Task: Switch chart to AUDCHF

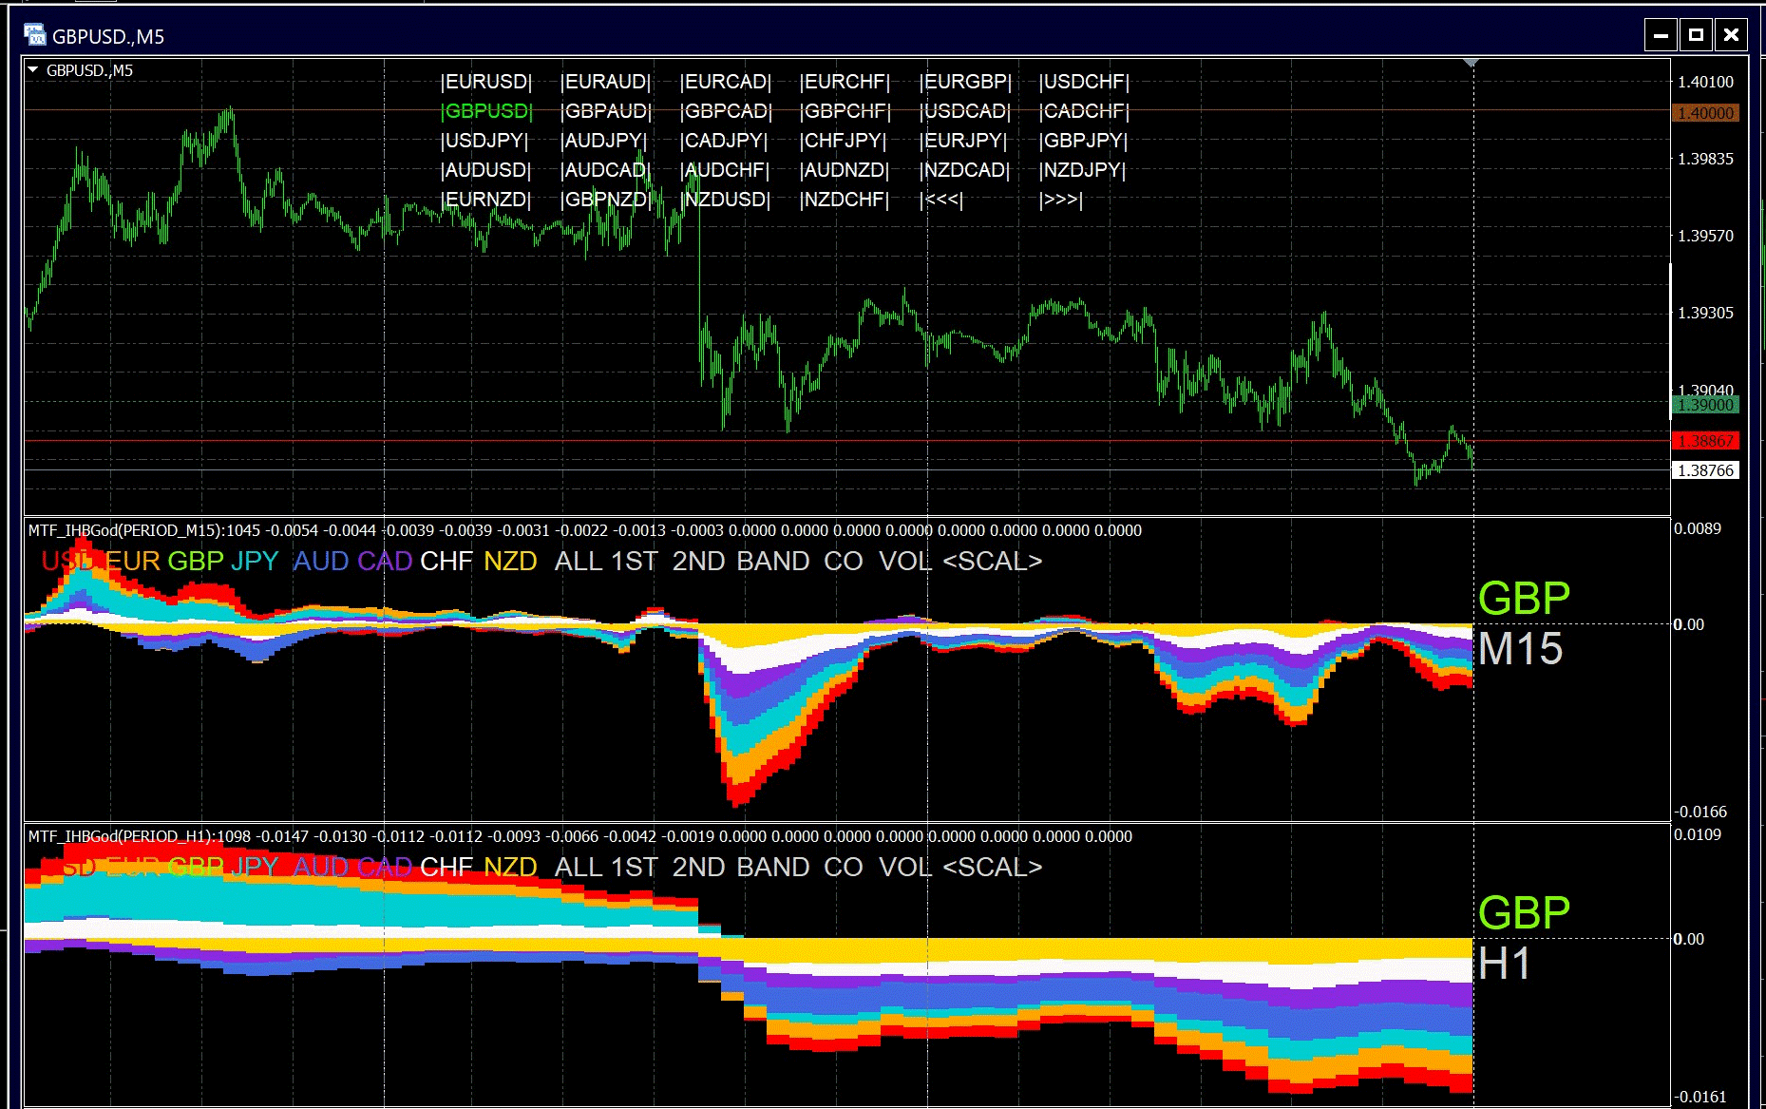Action: [725, 170]
